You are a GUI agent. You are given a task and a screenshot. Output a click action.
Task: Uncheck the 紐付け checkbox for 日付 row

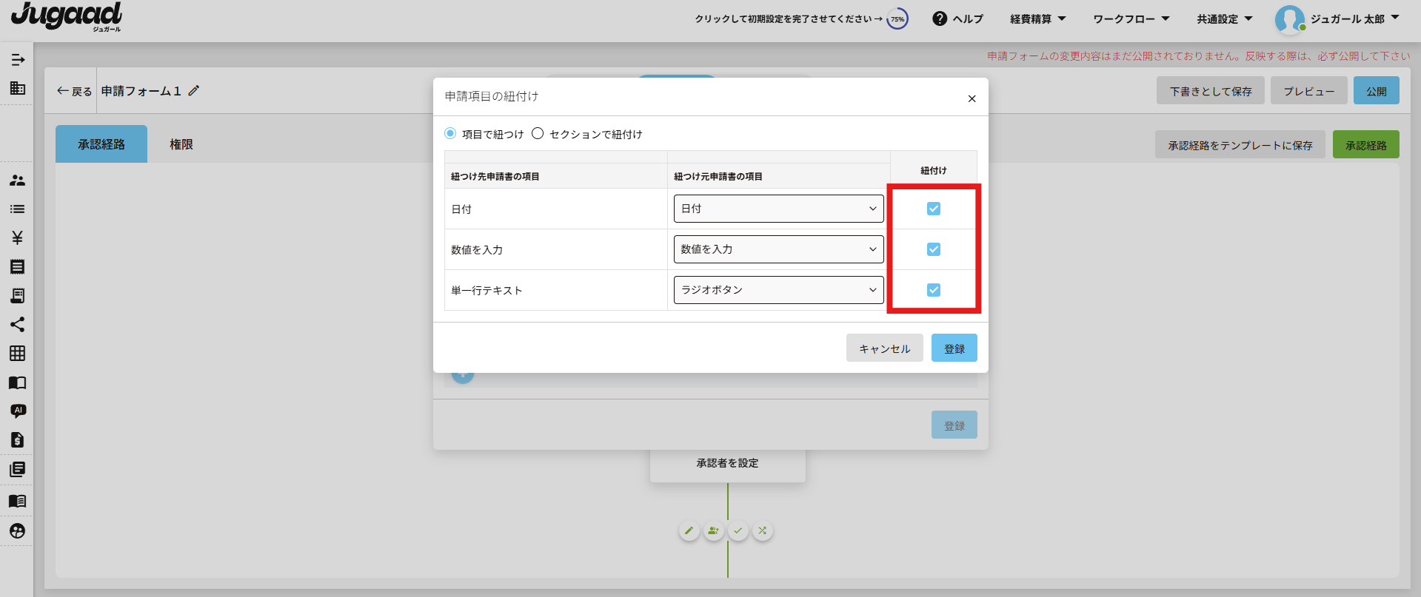point(933,209)
